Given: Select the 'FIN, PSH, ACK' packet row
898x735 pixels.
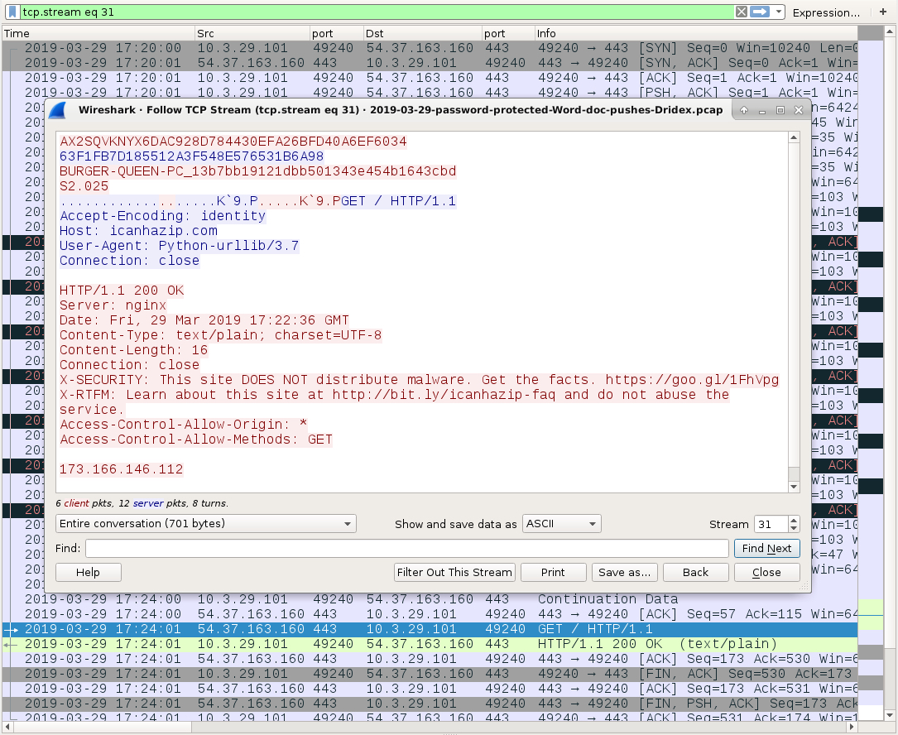Looking at the screenshot, I should tap(430, 704).
